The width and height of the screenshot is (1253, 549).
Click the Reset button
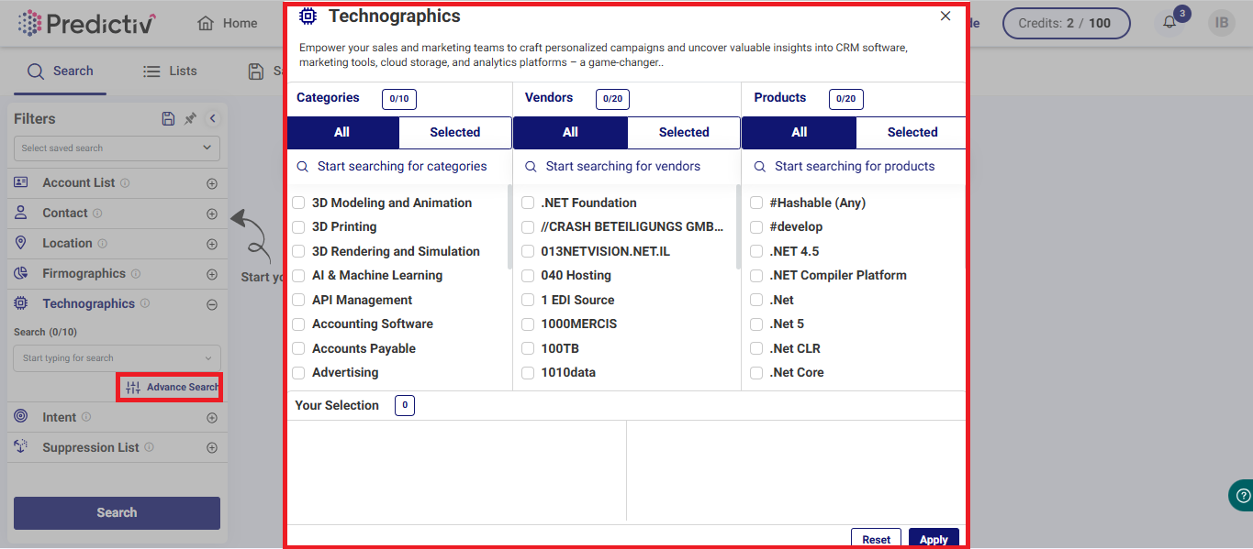click(x=876, y=539)
